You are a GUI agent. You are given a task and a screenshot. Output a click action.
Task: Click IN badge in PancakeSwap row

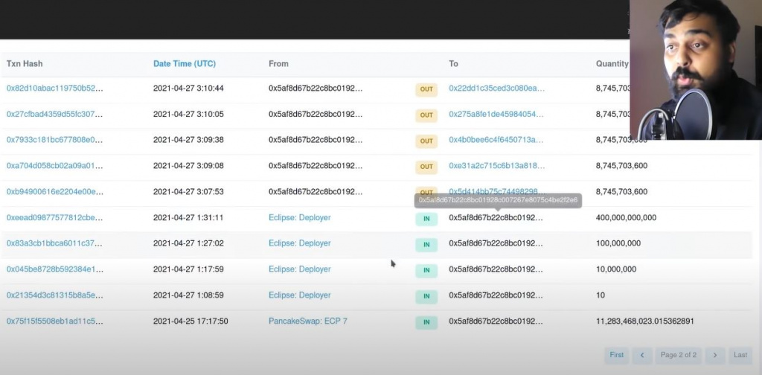[x=426, y=322]
